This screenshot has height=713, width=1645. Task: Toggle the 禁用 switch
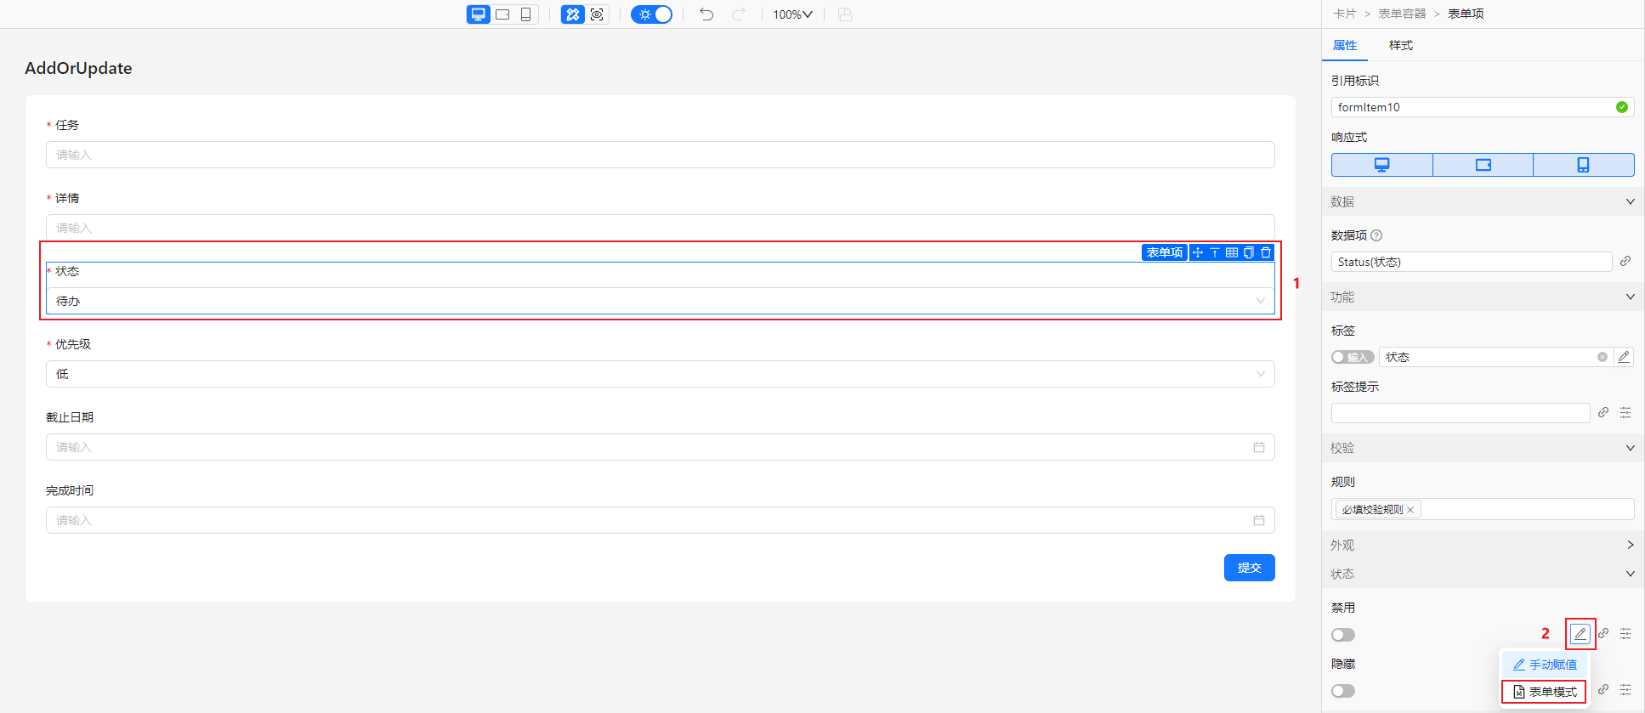[x=1343, y=635]
